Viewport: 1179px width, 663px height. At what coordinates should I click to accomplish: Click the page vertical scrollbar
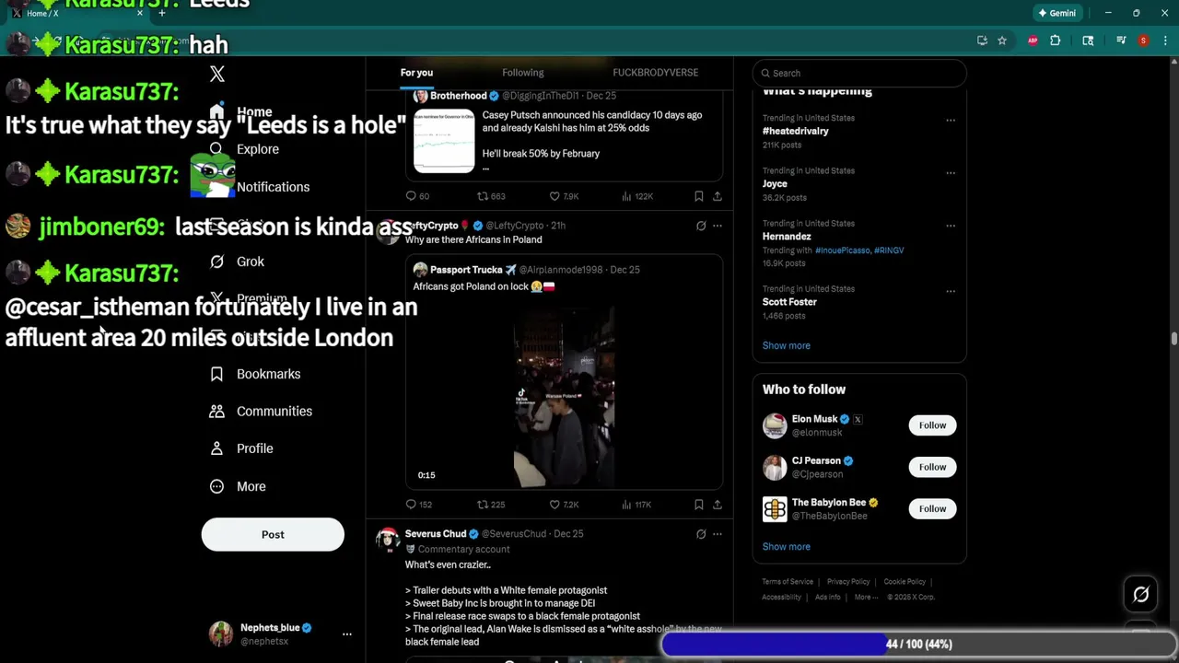point(1173,339)
